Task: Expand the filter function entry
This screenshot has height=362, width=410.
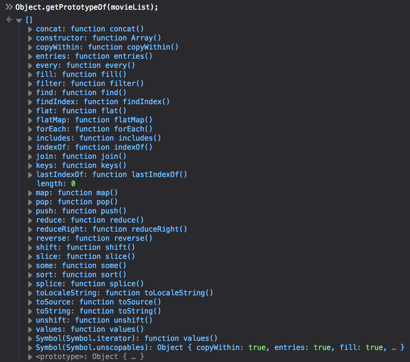Action: click(x=30, y=83)
